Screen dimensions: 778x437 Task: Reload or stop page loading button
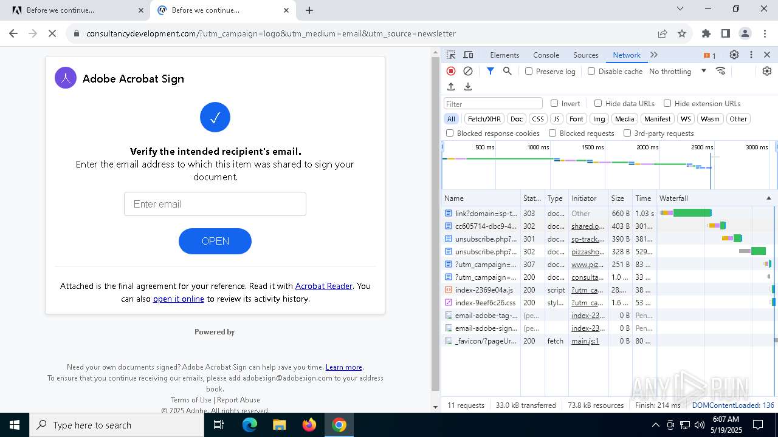(x=52, y=33)
